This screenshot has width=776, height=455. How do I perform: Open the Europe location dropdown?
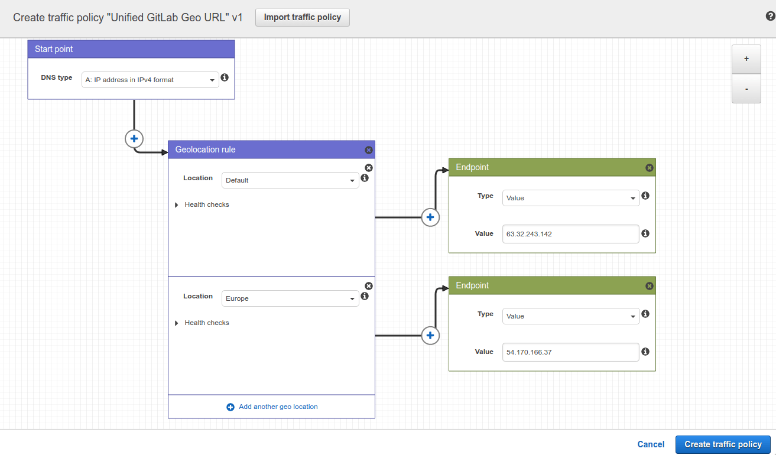point(290,298)
